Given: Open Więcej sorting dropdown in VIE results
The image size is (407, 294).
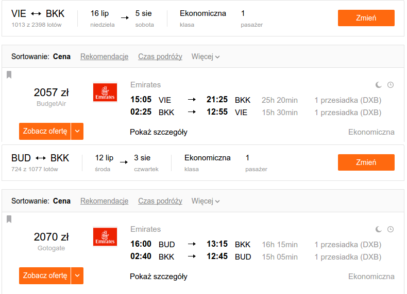Looking at the screenshot, I should tap(206, 57).
